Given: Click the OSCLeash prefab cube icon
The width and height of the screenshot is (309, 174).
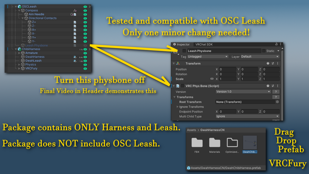Looking at the screenshot, I should pos(19,6).
